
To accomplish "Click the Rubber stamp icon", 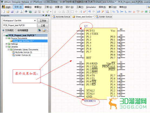I will (x=67, y=12).
